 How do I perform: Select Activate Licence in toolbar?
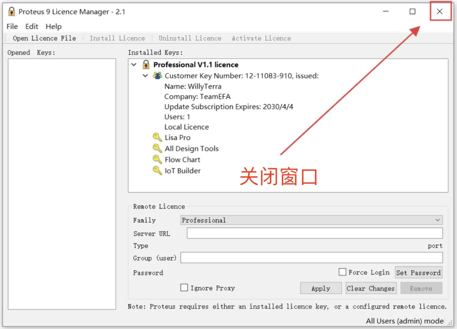point(261,38)
